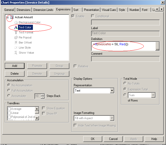This screenshot has width=166, height=145.
Task: Click the Trendlines list scroll-down arrow
Action: pos(37,118)
